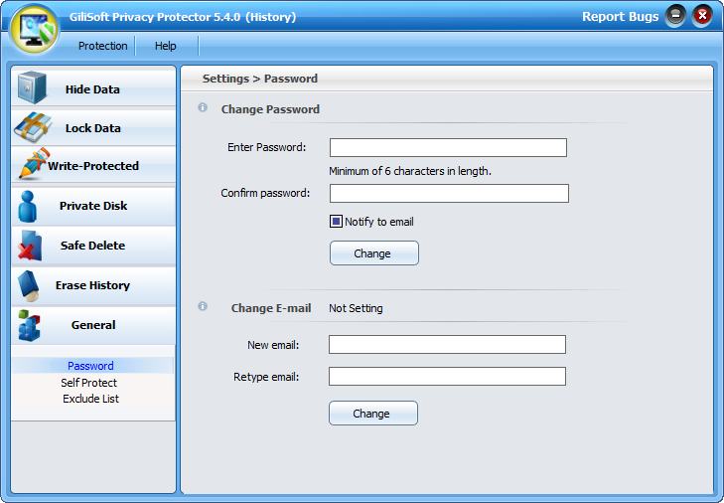
Task: Click the info icon beside Change Password
Action: click(x=203, y=107)
